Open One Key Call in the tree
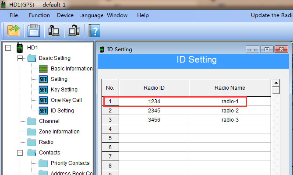The height and width of the screenshot is (175, 293). point(66,100)
